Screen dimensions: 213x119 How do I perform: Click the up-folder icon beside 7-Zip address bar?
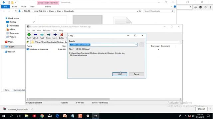[28, 42]
